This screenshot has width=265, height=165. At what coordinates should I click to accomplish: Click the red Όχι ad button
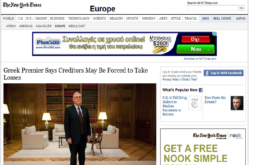[195, 39]
